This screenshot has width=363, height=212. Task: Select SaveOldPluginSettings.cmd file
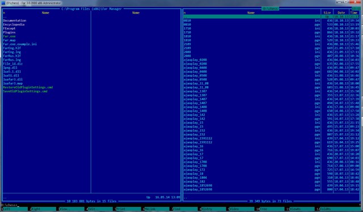click(25, 91)
